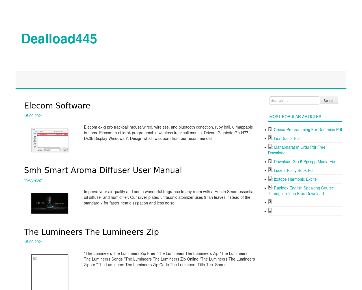The width and height of the screenshot is (362, 290).
Task: Open the Elecom Software thumbnail image
Action: tap(50, 140)
